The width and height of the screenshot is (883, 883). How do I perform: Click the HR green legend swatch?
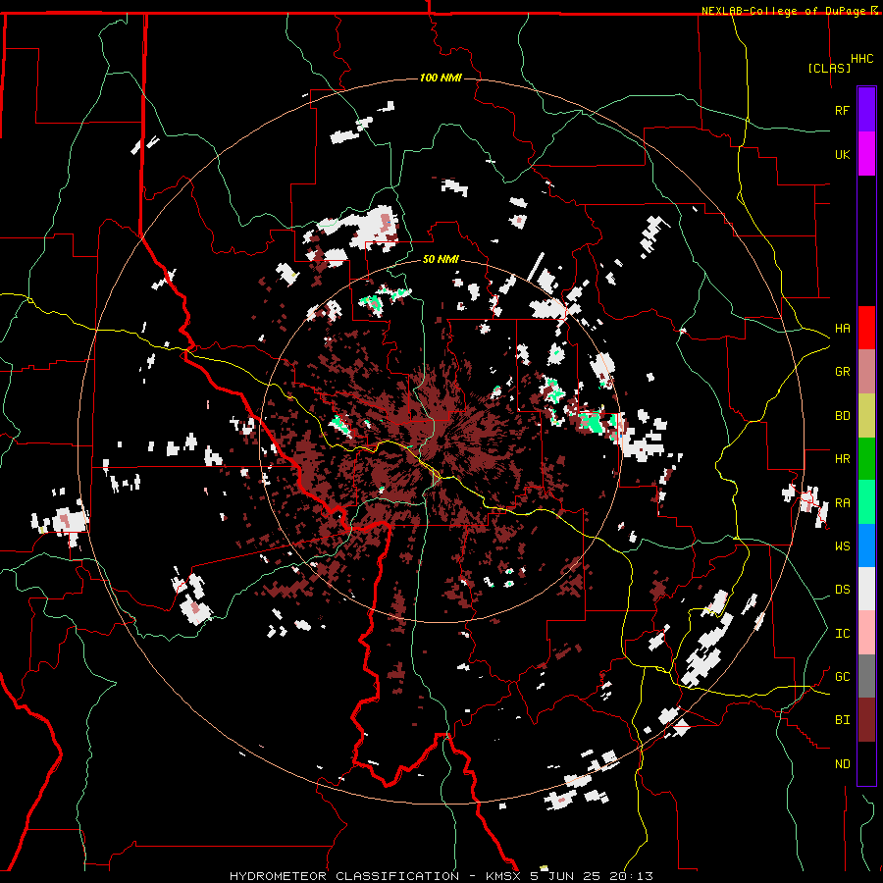[866, 459]
